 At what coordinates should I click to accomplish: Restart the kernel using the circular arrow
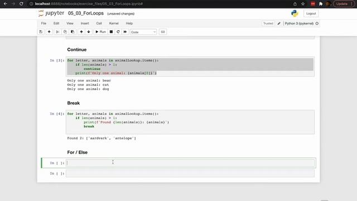[118, 32]
